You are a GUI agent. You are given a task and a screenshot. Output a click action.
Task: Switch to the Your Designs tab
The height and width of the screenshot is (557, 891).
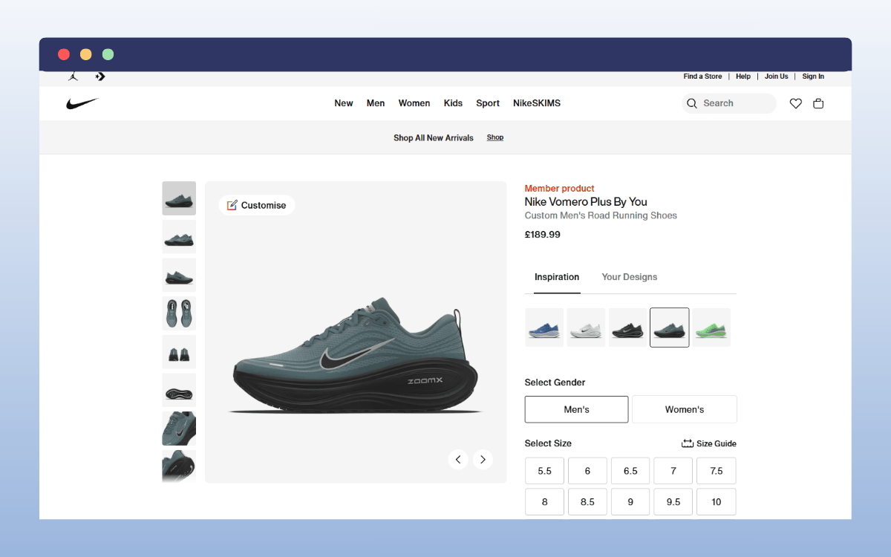click(x=629, y=277)
